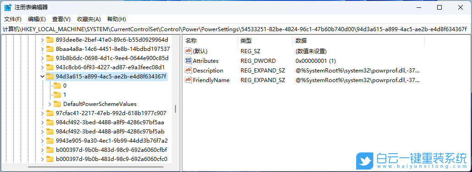The image size is (472, 172).
Task: Click the FriendlyName string value icon
Action: coord(188,80)
